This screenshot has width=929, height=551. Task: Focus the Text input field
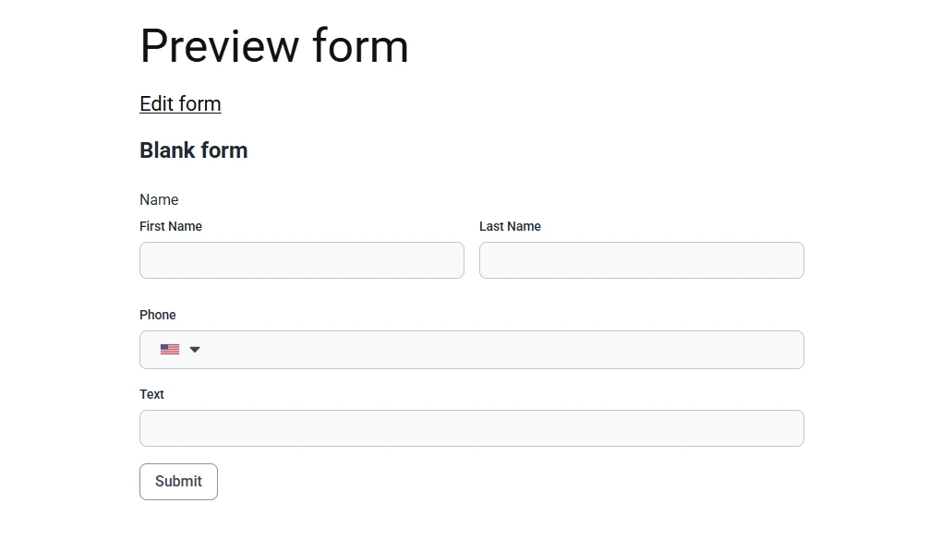471,428
